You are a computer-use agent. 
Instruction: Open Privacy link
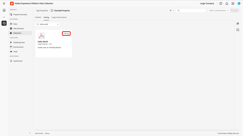(x=47, y=133)
